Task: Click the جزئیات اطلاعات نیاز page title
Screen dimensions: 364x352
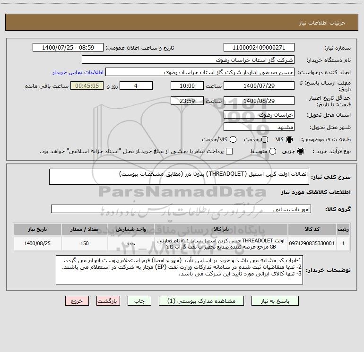Action: pos(322,23)
